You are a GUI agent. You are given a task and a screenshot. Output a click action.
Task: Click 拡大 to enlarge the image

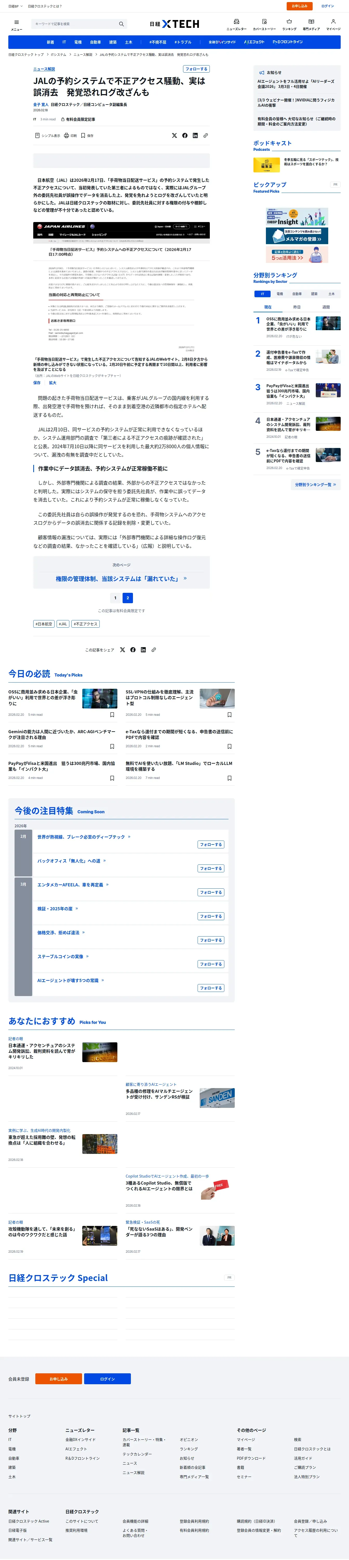coord(53,383)
